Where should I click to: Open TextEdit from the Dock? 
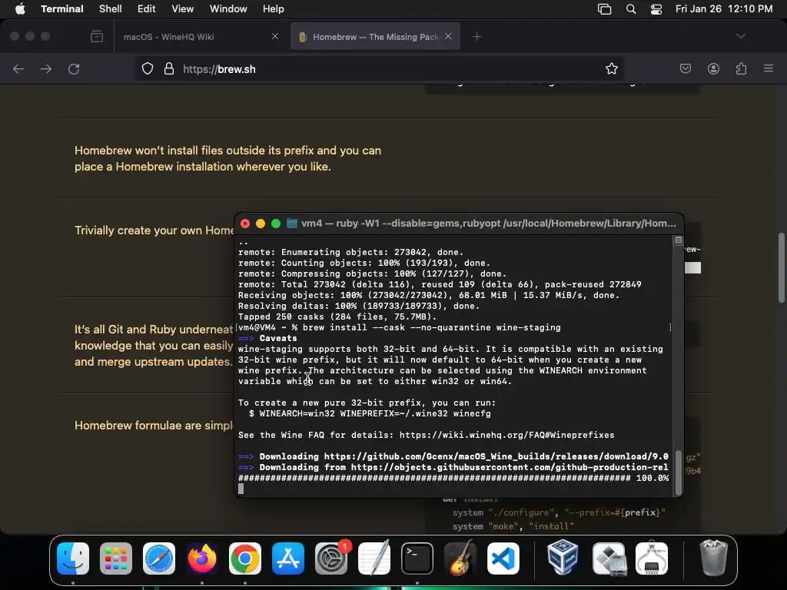pos(374,559)
